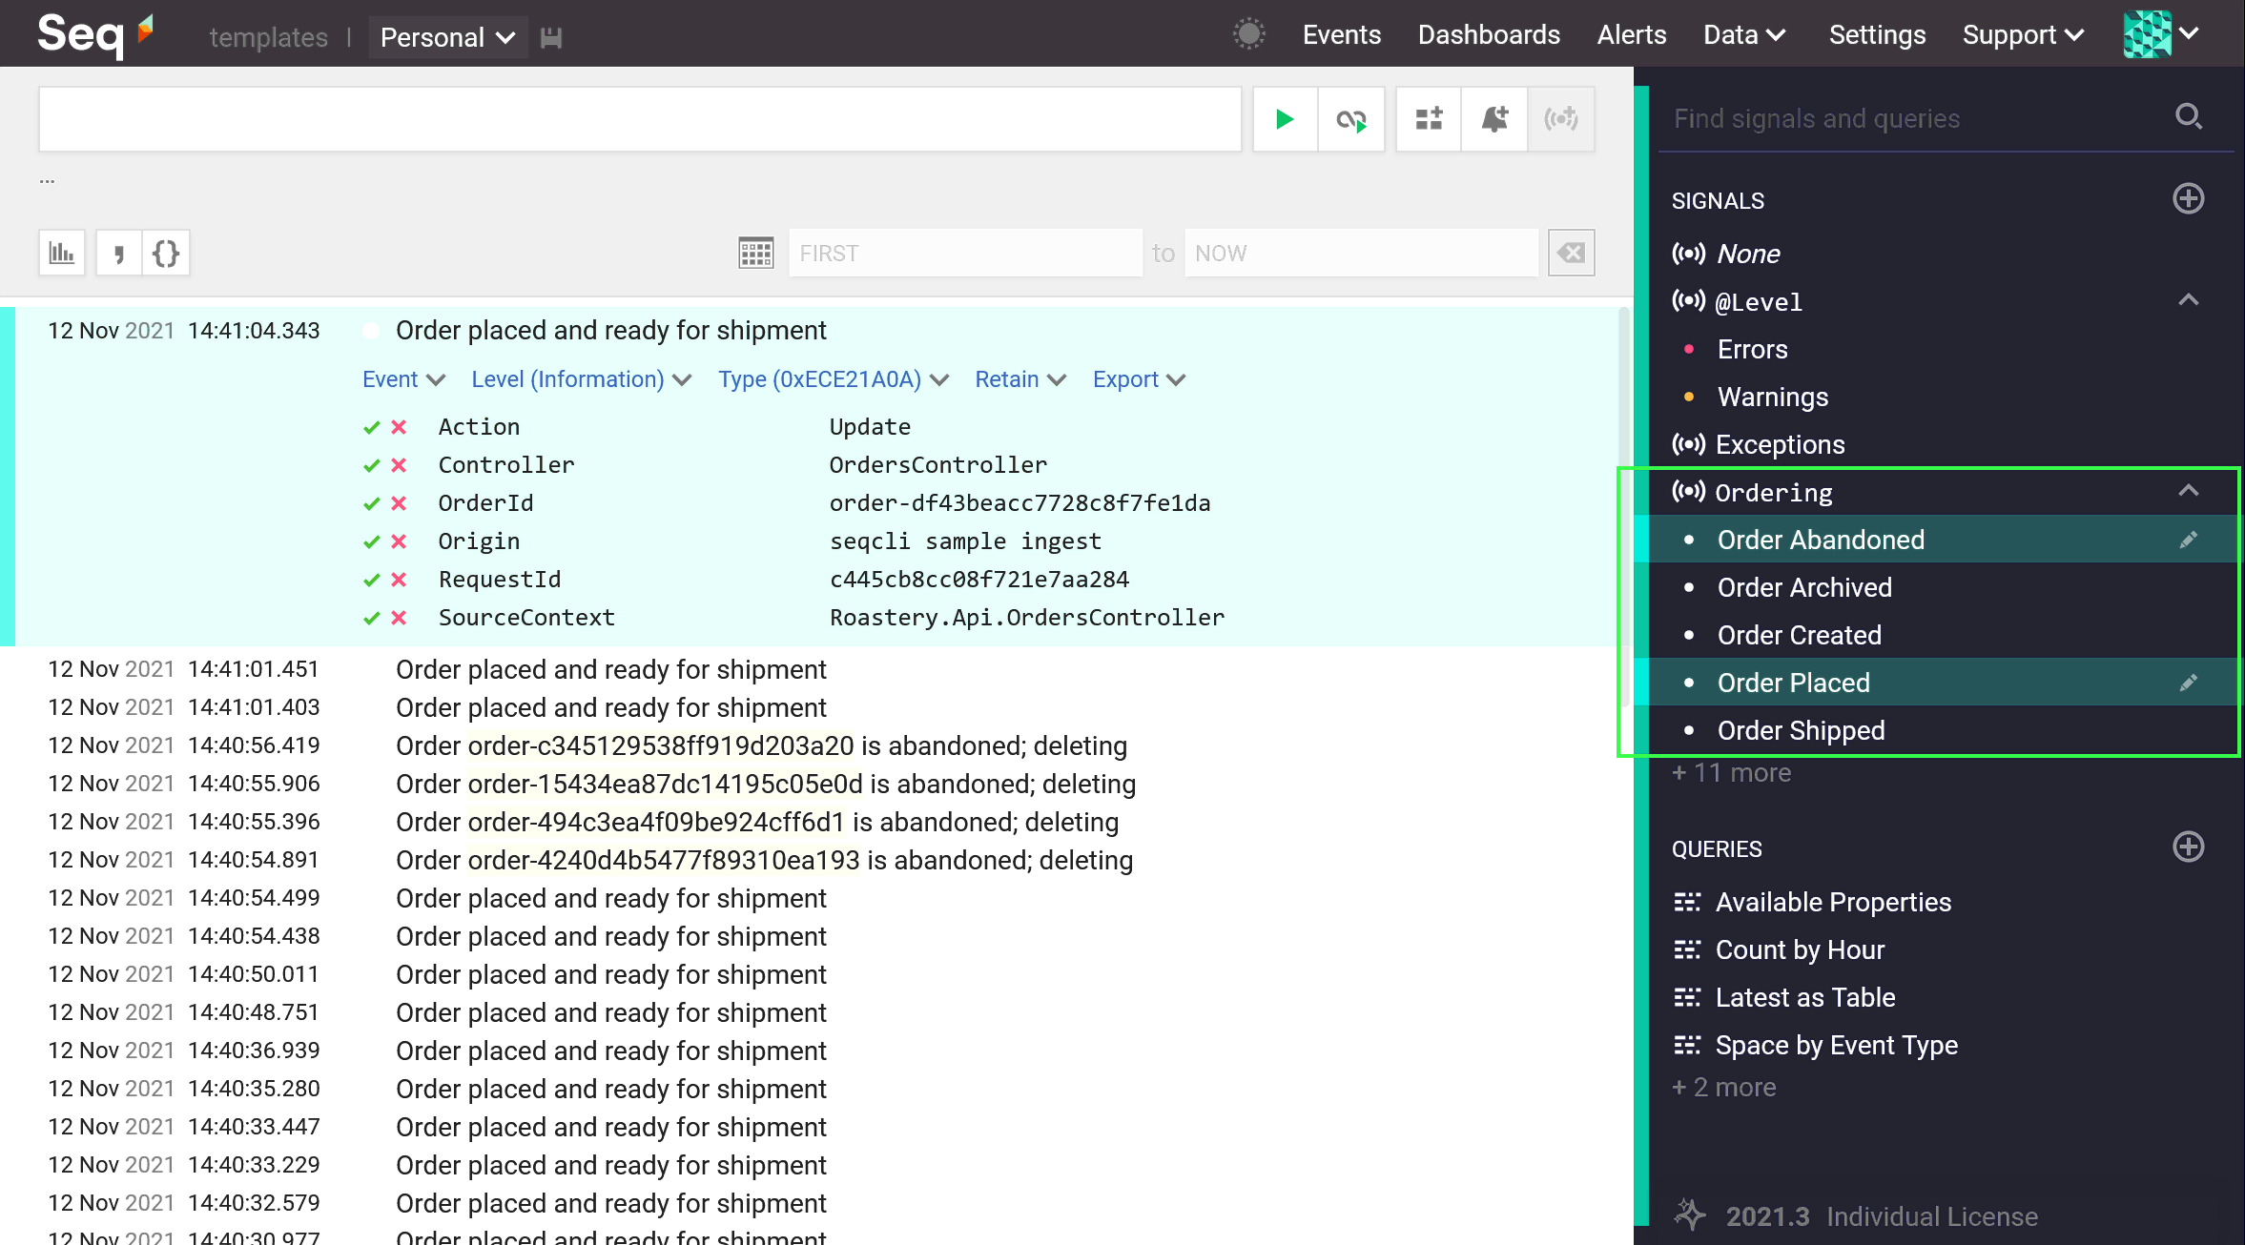The image size is (2245, 1245).
Task: Click the green check next to OrderId
Action: [x=371, y=503]
